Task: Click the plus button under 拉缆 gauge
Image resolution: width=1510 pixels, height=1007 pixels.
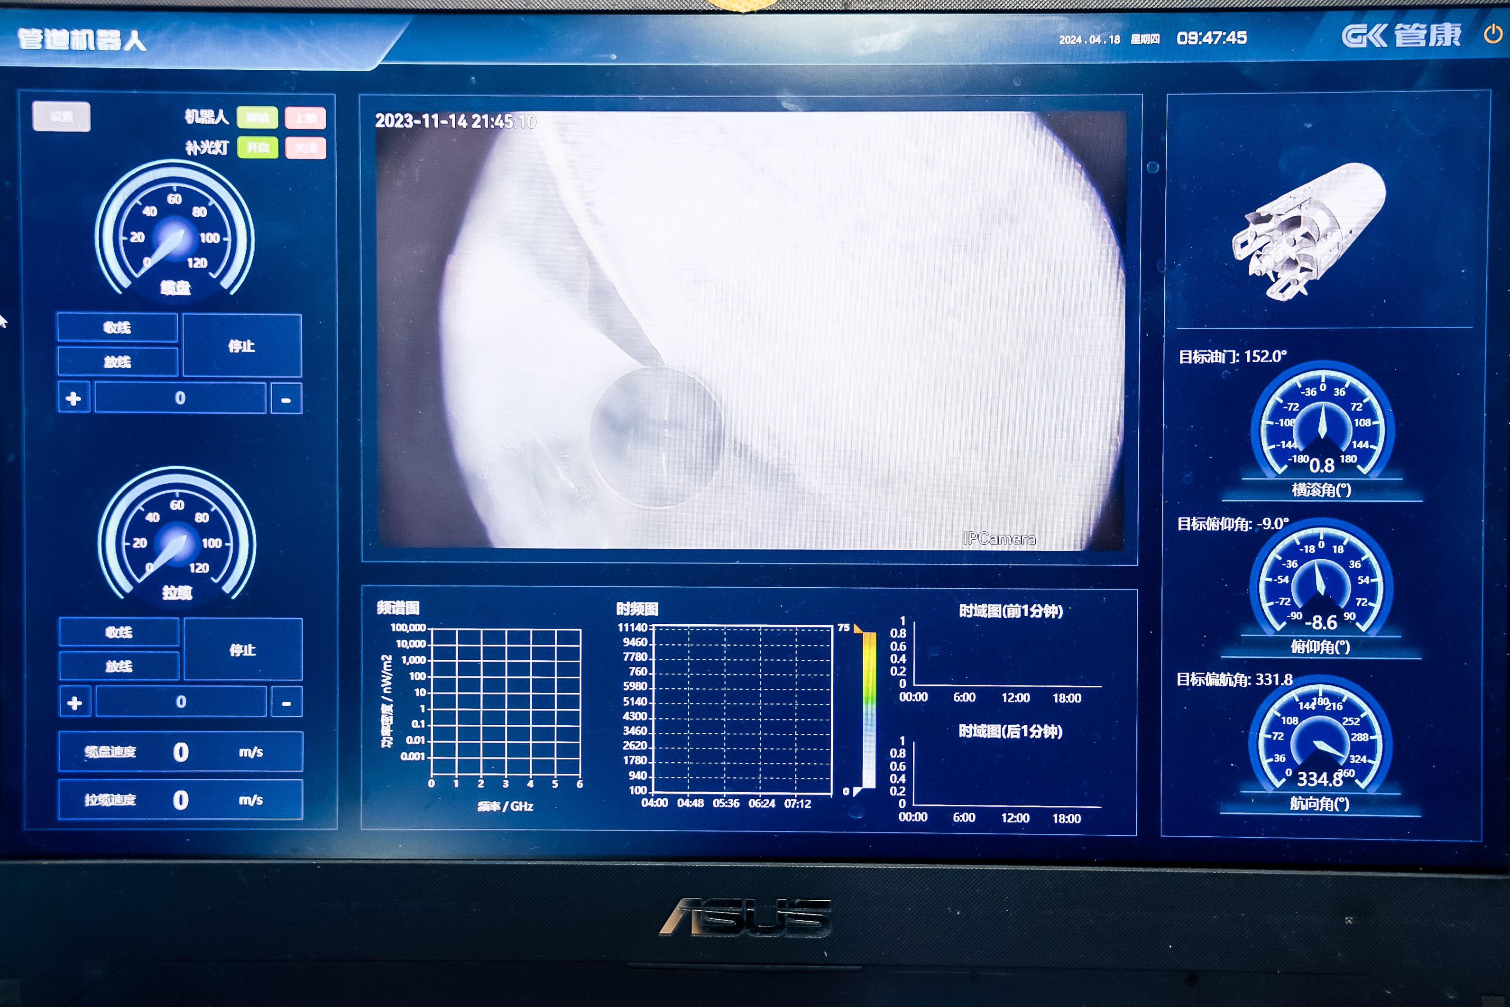Action: tap(74, 702)
